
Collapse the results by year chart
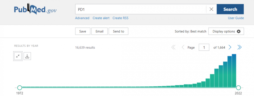point(18,56)
